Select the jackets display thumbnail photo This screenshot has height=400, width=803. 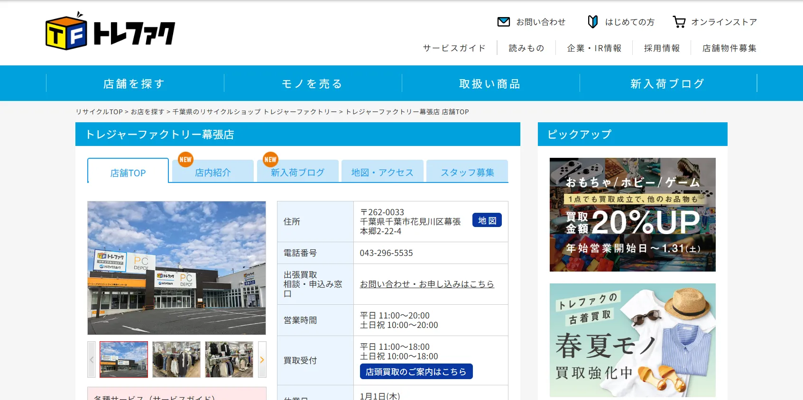point(229,360)
